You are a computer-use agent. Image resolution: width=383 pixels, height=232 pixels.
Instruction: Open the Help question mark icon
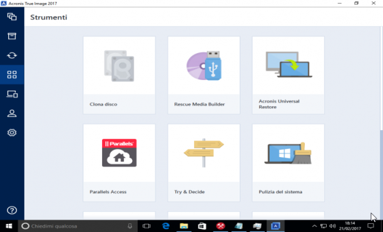[x=12, y=210]
